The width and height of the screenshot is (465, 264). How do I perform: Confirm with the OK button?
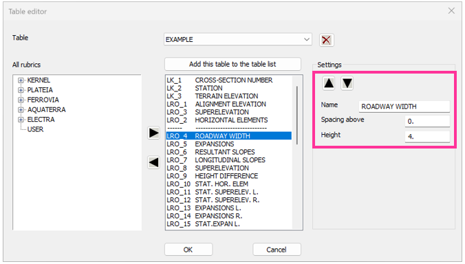(188, 250)
